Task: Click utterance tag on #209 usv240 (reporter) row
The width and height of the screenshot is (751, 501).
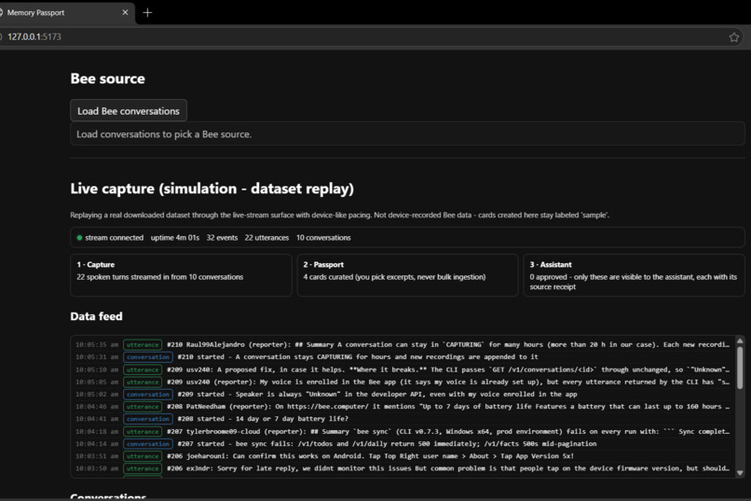Action: [143, 383]
